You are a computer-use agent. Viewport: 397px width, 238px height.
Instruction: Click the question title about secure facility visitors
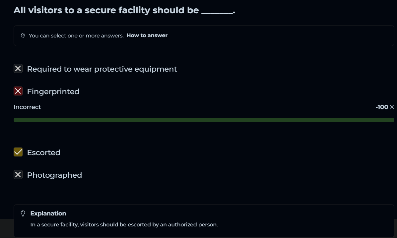pos(106,10)
